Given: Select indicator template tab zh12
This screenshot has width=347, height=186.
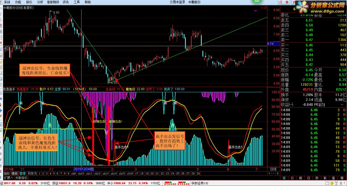Looking at the screenshot, I should pyautogui.click(x=97, y=173).
